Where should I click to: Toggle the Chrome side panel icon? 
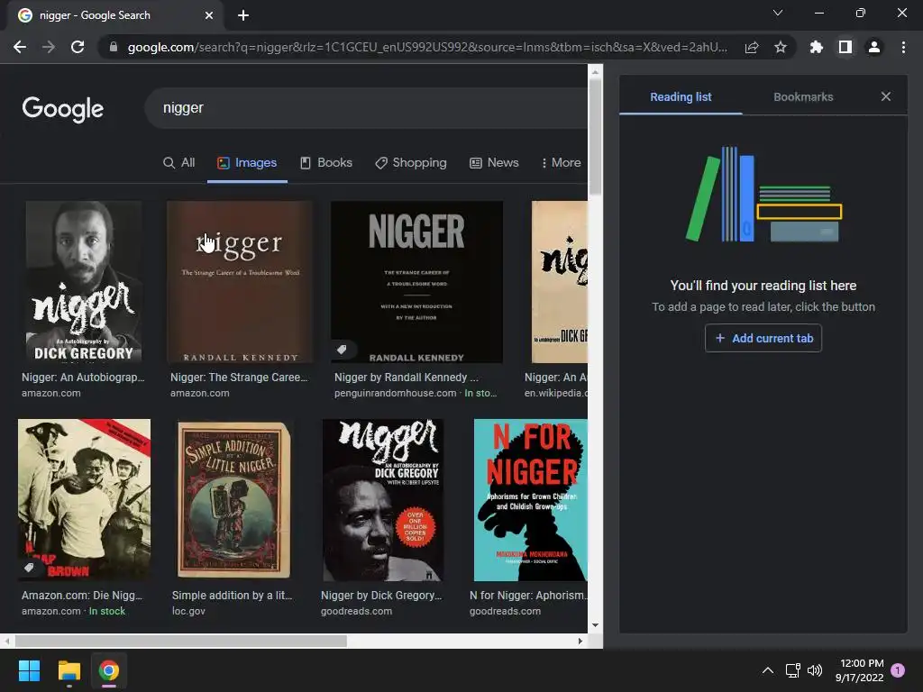(845, 47)
